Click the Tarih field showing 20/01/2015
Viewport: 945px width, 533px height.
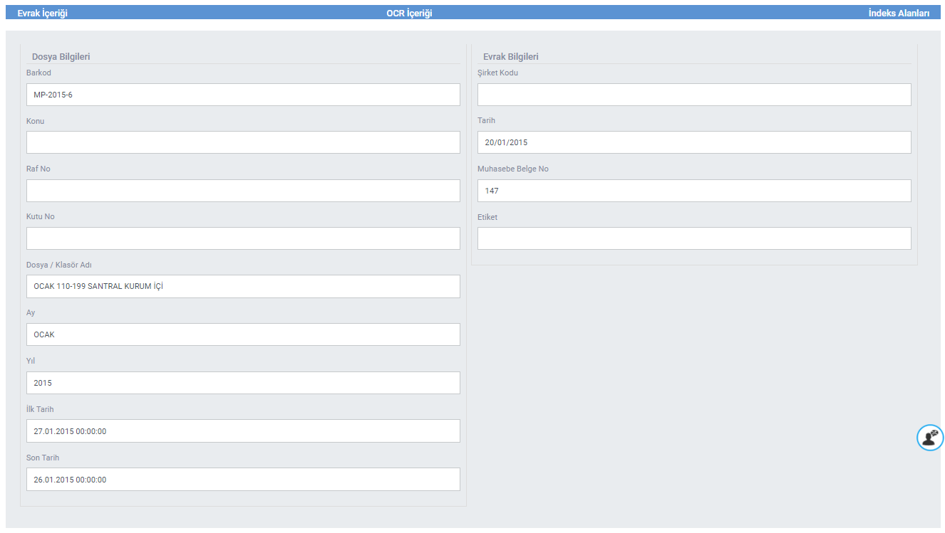(693, 142)
